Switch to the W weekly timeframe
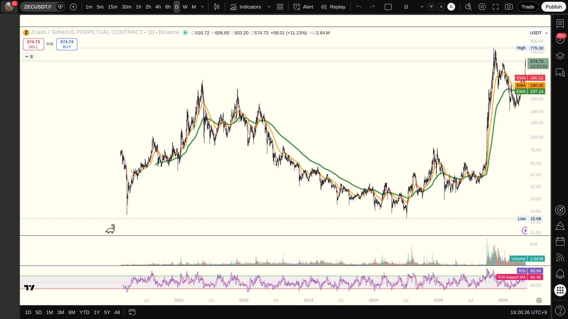Viewport: 568px width, 319px height. [185, 7]
